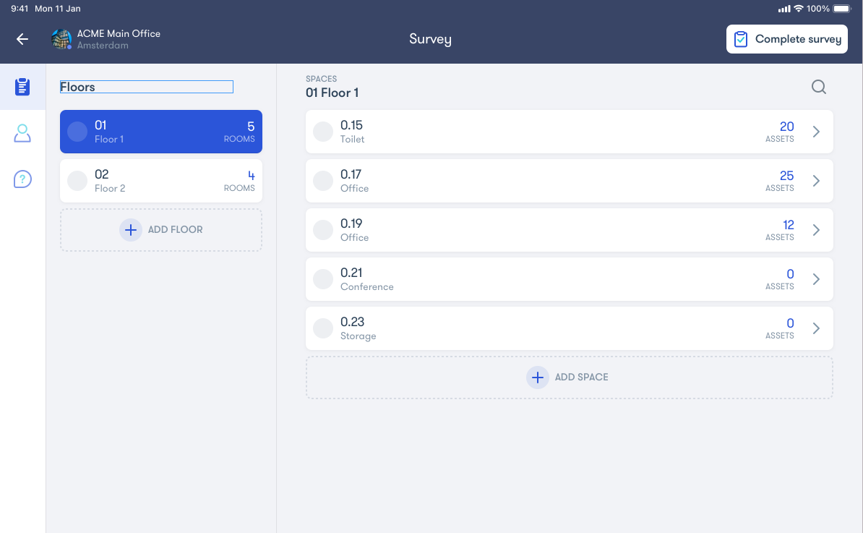Tap the back arrow icon

pos(22,39)
